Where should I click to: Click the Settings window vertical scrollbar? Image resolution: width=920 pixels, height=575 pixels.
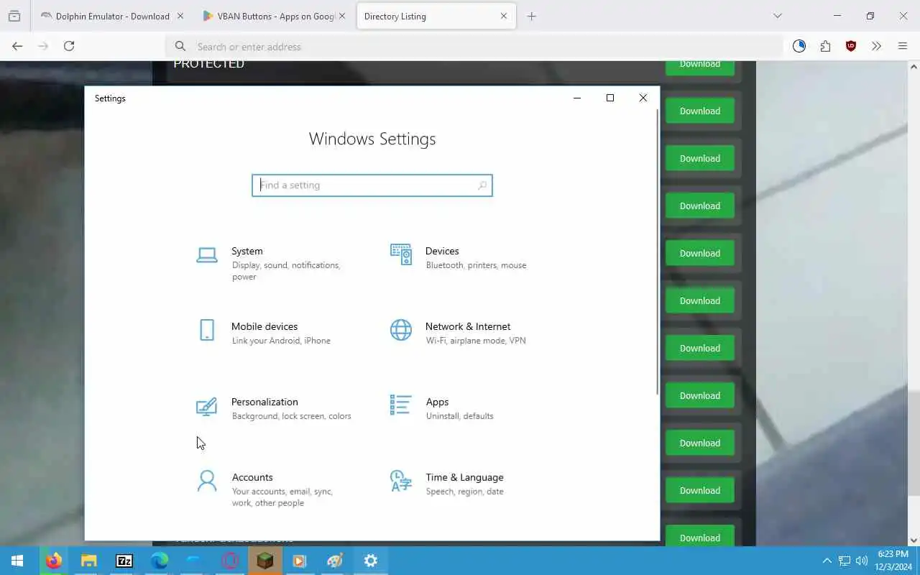coord(658,252)
